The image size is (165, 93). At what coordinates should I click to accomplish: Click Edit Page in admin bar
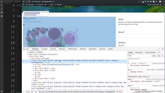coord(58,5)
